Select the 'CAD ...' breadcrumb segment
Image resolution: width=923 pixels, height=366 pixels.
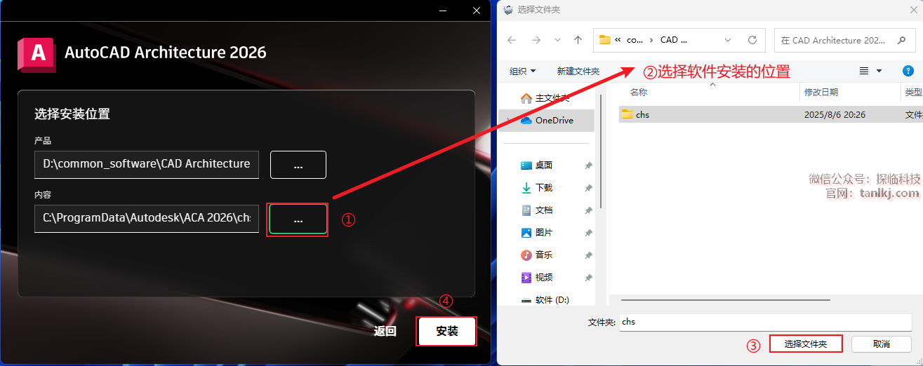pyautogui.click(x=674, y=40)
